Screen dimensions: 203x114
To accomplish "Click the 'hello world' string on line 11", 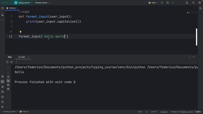I will [x=54, y=36].
